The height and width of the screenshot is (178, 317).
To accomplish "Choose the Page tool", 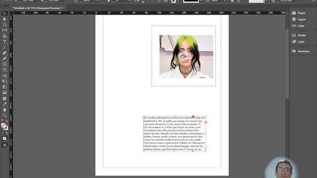I will click(x=4, y=24).
